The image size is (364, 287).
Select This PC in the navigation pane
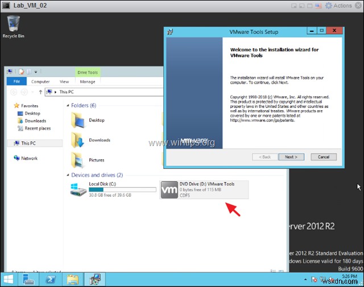35,143
